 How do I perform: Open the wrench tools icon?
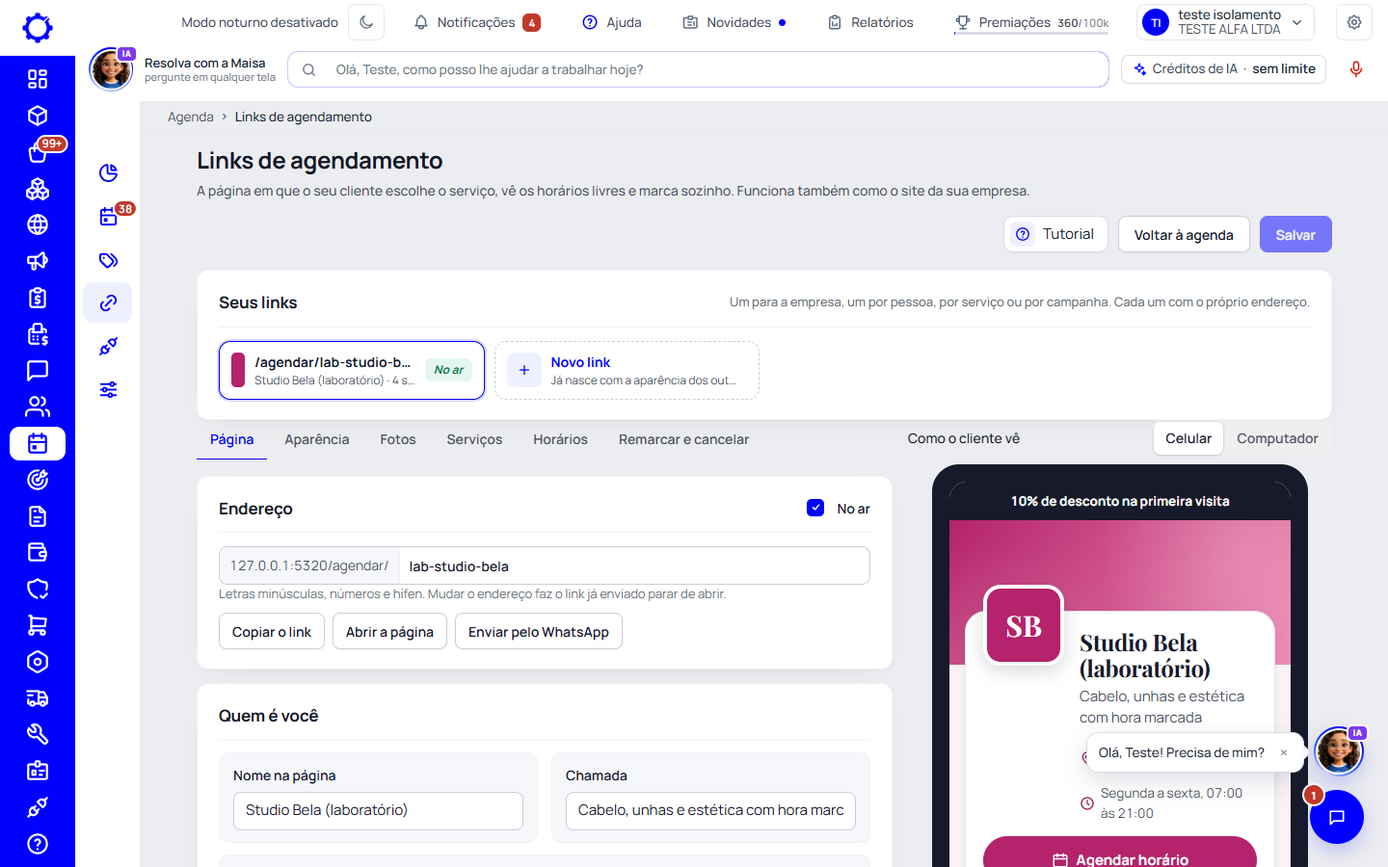(38, 734)
